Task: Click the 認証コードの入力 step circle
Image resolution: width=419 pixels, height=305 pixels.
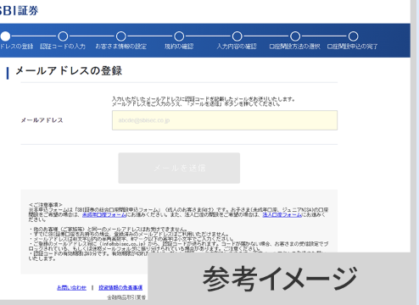Action: click(63, 36)
